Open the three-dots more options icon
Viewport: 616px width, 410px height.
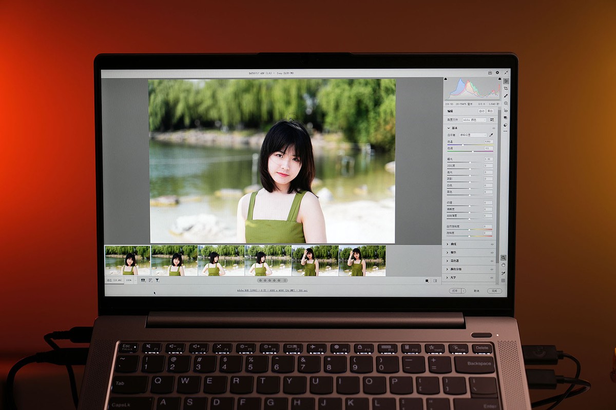click(x=505, y=131)
